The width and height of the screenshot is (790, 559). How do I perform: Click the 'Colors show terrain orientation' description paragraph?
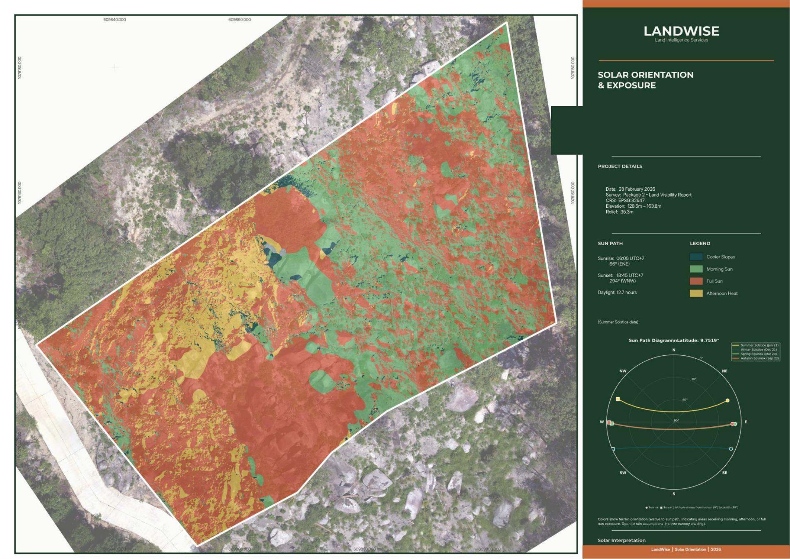(682, 522)
